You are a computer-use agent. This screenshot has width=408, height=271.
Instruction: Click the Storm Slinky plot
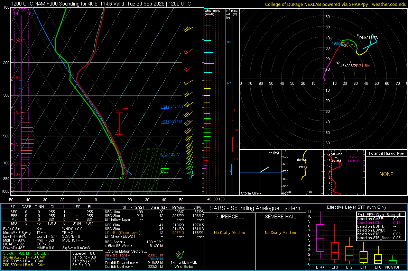260,172
